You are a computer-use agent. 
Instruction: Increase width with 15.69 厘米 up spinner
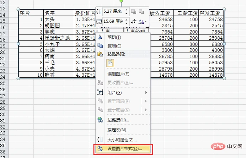coord(127,20)
